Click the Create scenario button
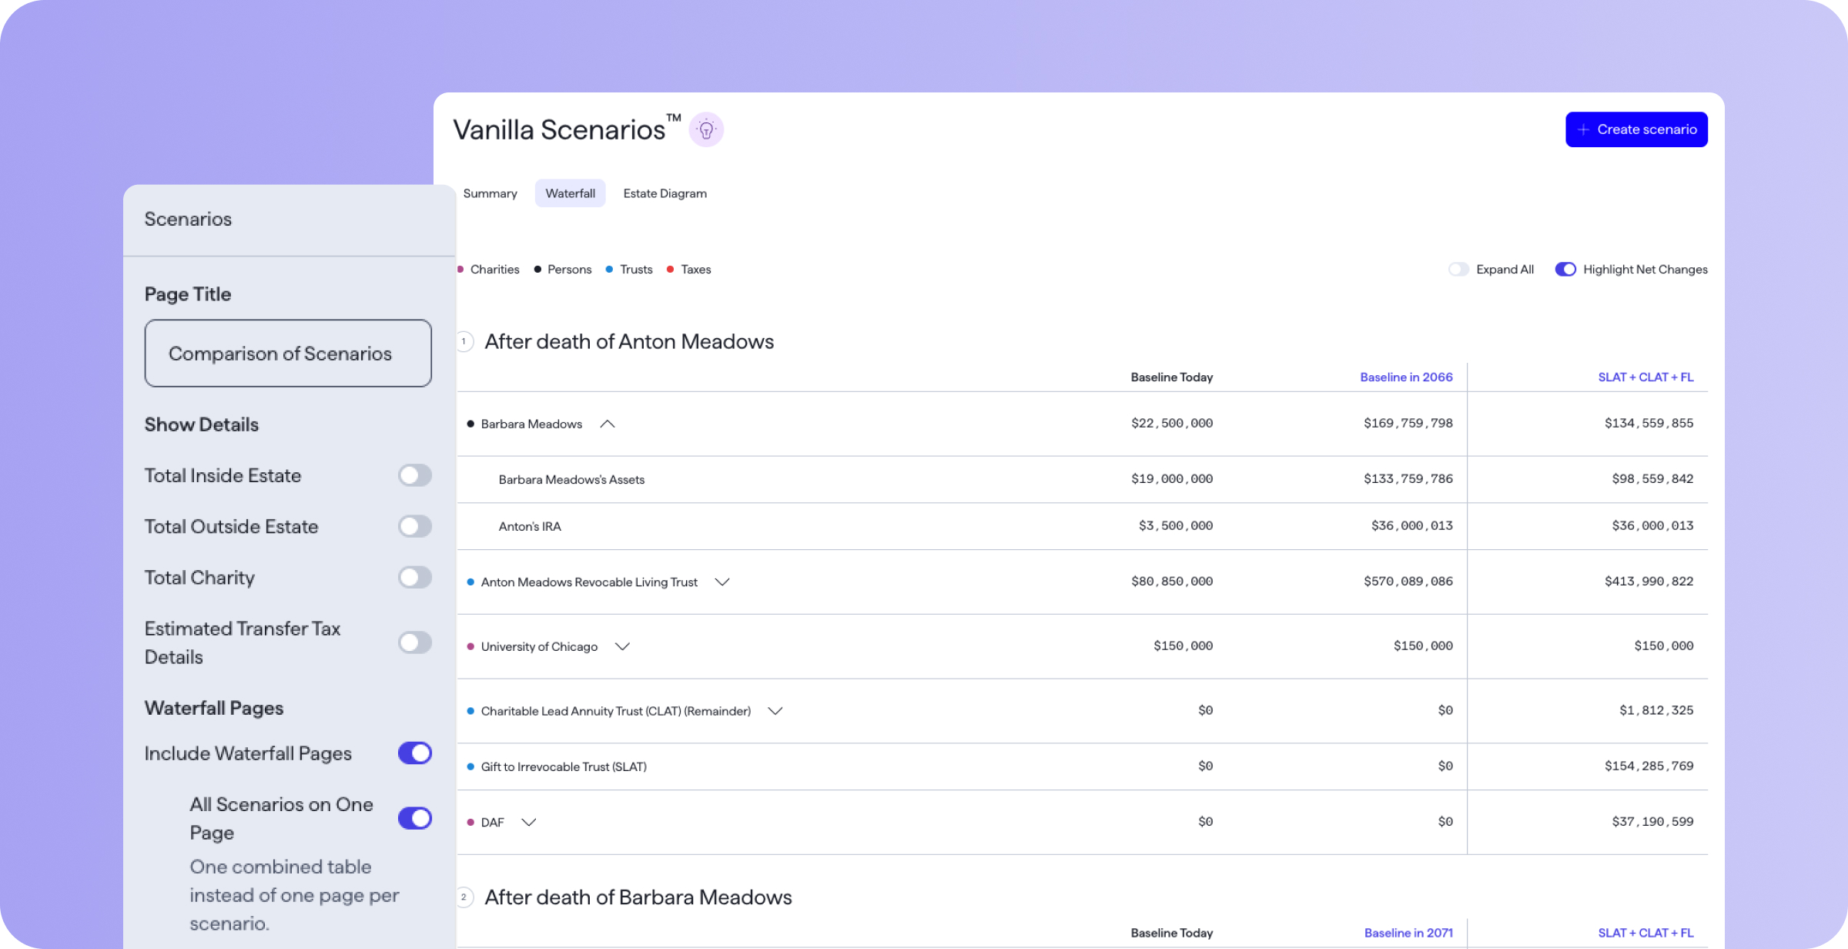Screen dimensions: 1848x949 click(1637, 129)
